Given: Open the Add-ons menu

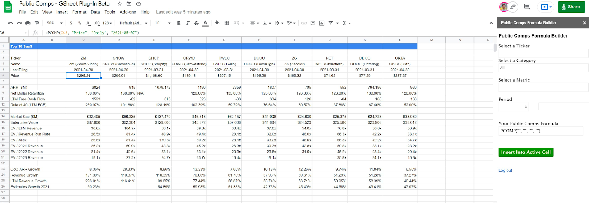Looking at the screenshot, I should coord(128,12).
